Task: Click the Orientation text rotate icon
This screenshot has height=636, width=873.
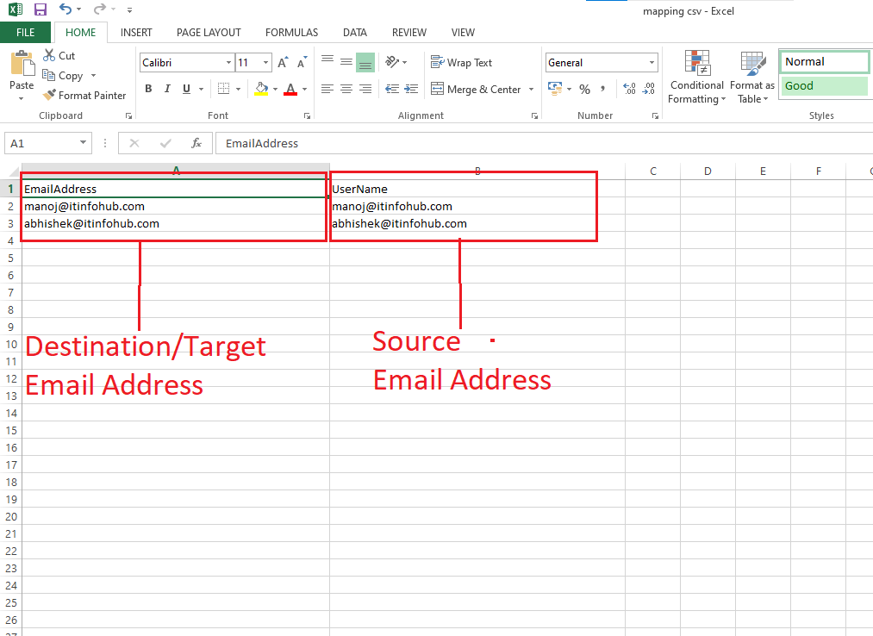Action: [x=392, y=62]
